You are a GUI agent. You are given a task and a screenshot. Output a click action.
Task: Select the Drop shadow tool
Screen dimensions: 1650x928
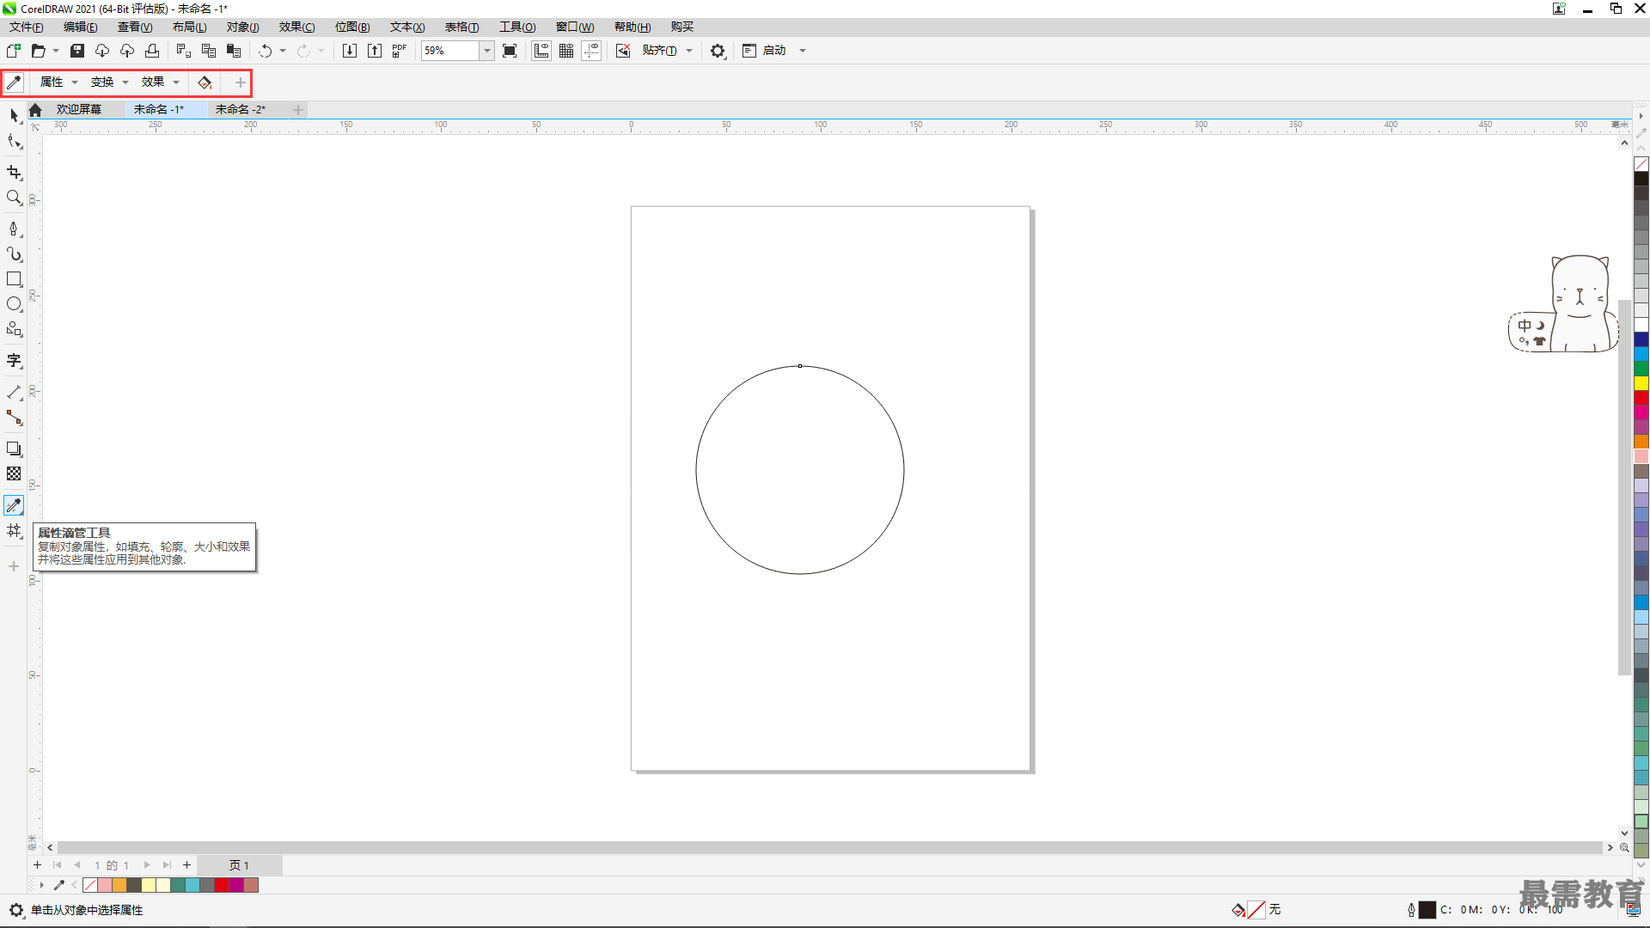(14, 449)
